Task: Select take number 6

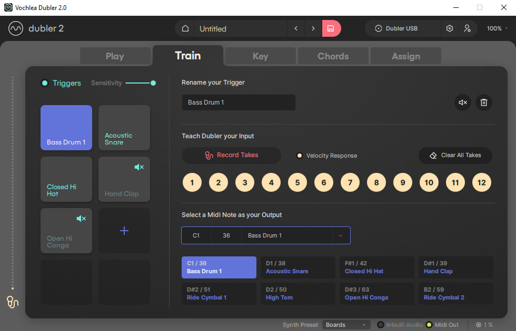Action: coord(324,183)
